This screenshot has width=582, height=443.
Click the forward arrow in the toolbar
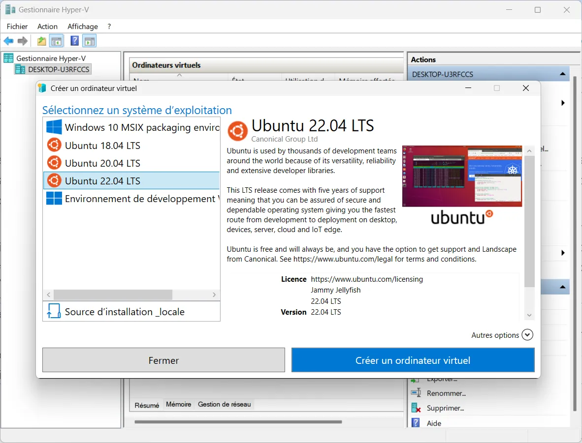(x=22, y=41)
